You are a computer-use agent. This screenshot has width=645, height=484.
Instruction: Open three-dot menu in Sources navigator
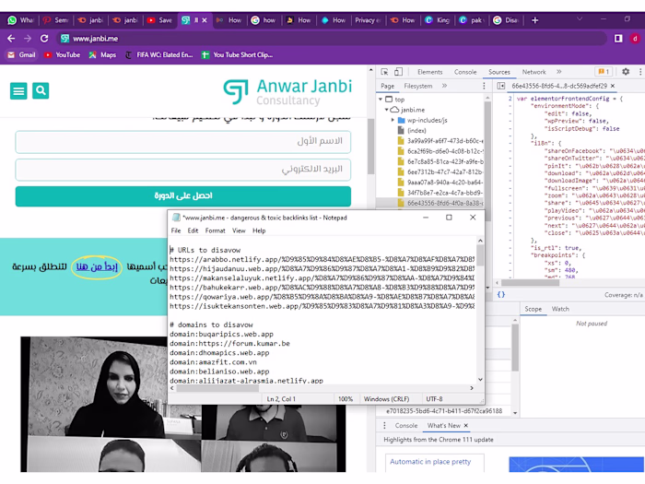point(484,86)
